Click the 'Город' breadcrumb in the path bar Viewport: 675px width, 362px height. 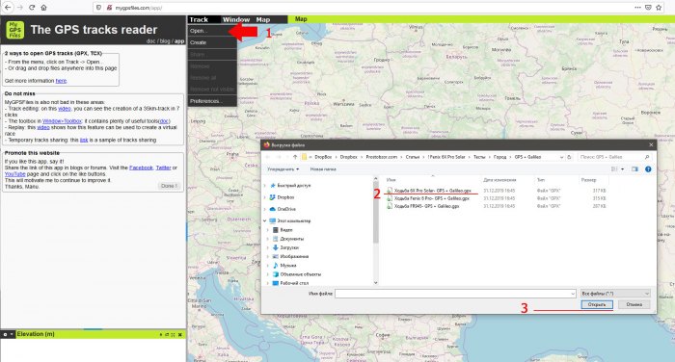[x=499, y=157]
